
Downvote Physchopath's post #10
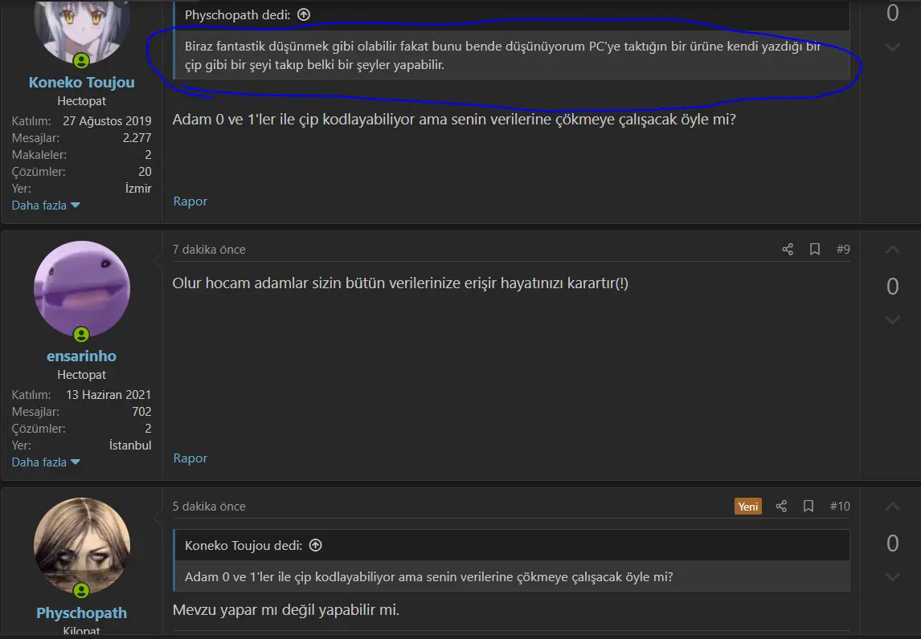point(892,576)
